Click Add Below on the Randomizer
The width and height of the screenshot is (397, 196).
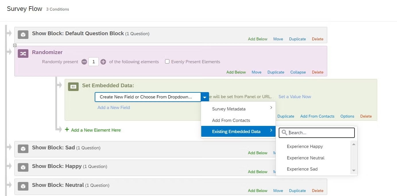click(236, 72)
